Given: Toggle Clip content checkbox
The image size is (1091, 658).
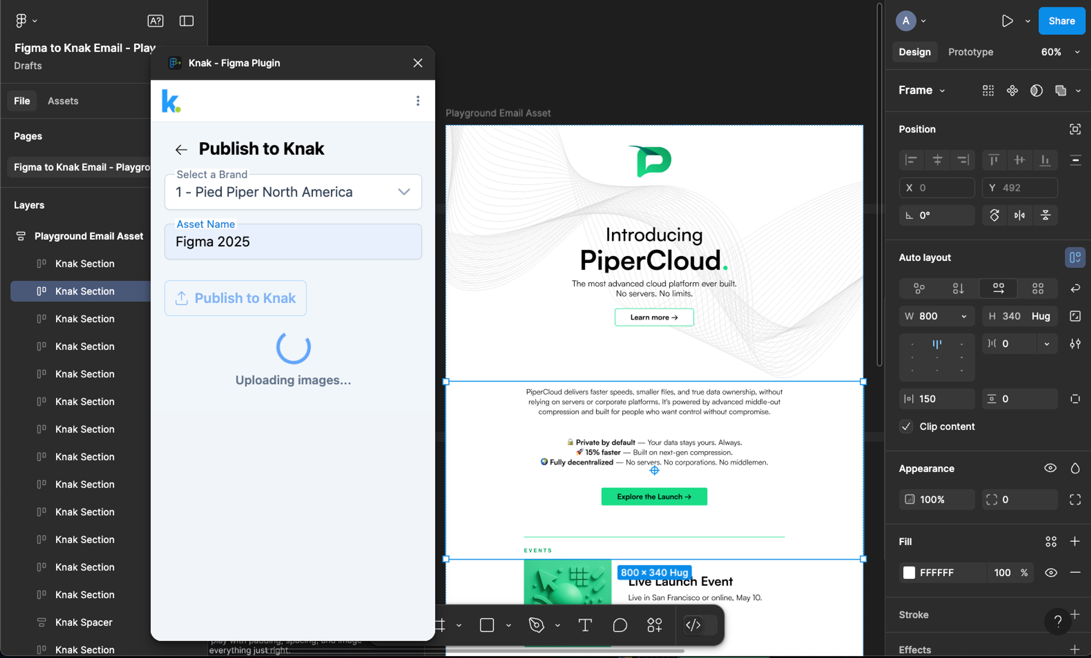Looking at the screenshot, I should [x=906, y=426].
